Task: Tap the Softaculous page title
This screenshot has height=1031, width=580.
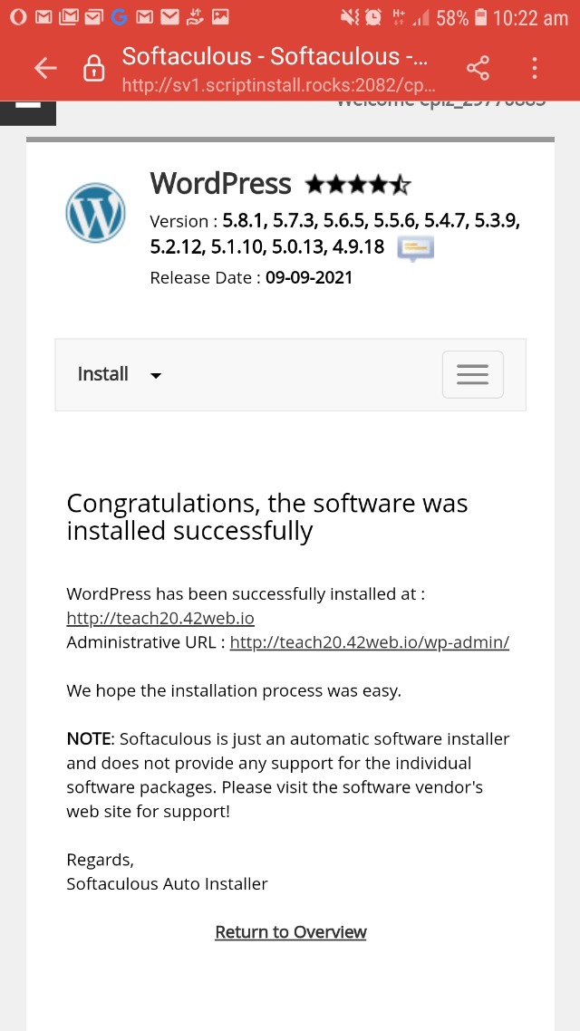Action: coord(275,56)
